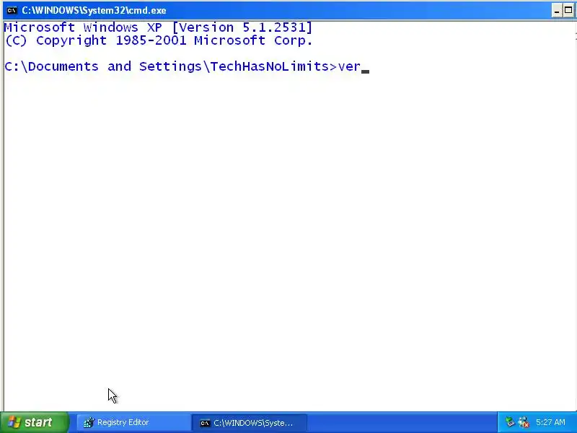Click the Version 5.1.2531 text line
The image size is (577, 433).
tap(158, 27)
